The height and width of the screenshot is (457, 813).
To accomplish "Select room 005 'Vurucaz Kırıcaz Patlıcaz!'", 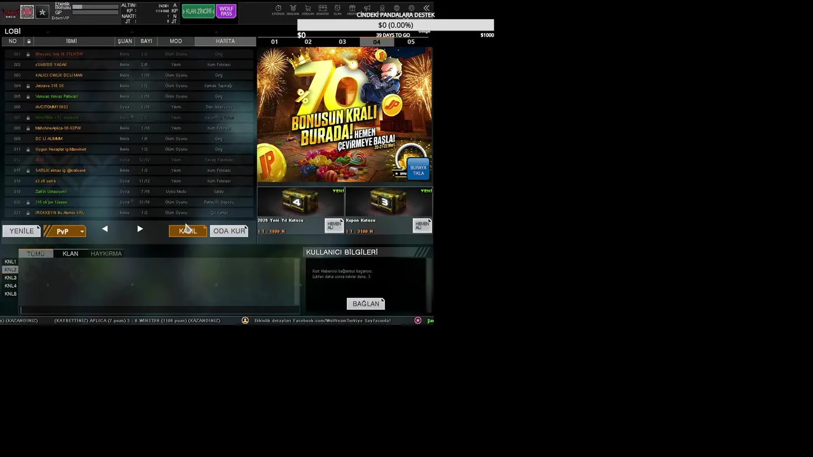I will [128, 96].
